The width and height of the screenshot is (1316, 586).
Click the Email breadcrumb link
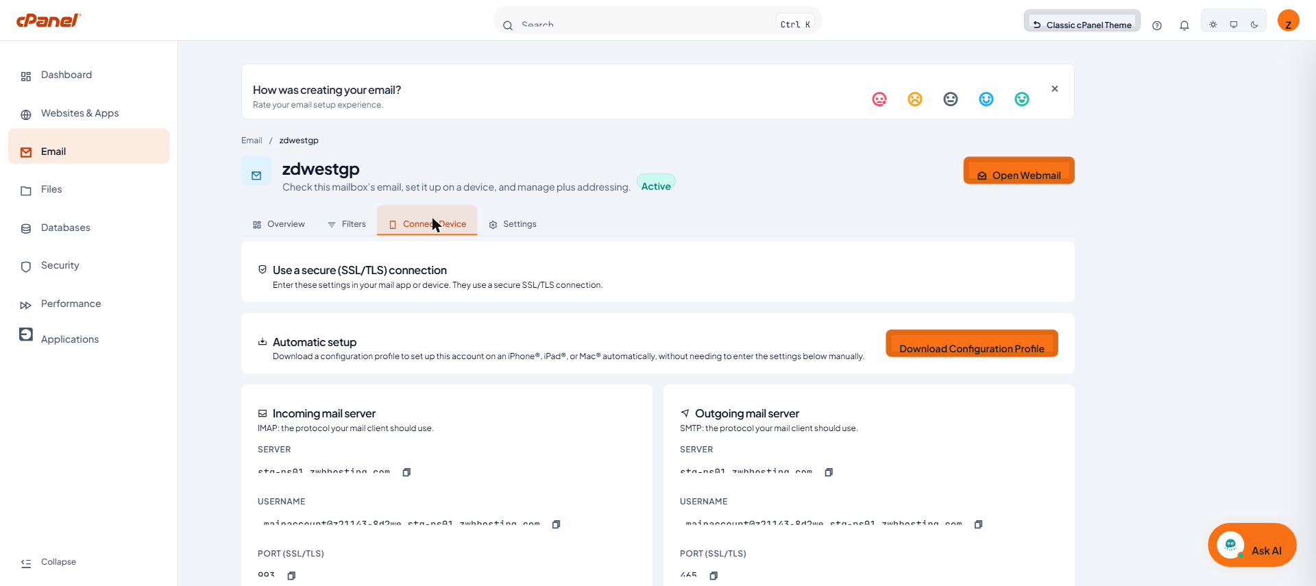click(252, 141)
